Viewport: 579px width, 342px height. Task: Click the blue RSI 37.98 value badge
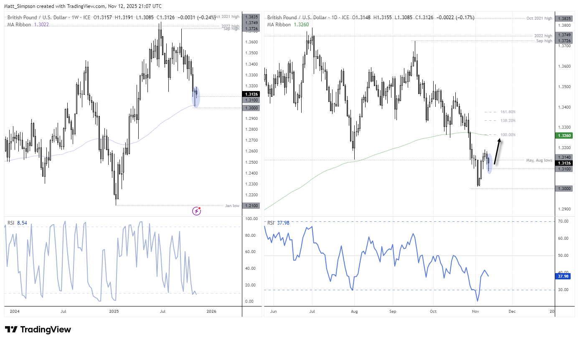[564, 276]
